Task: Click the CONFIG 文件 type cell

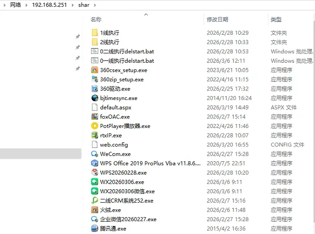Action: pos(287,145)
